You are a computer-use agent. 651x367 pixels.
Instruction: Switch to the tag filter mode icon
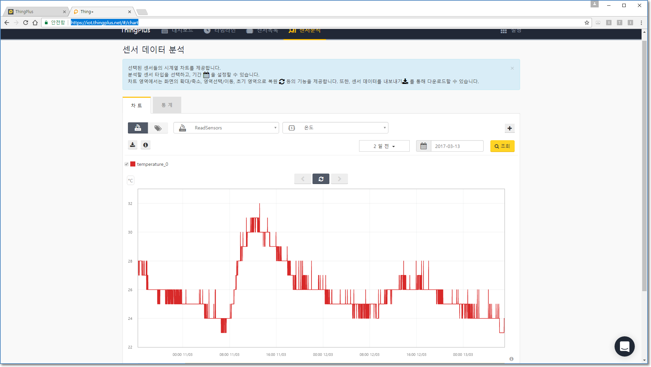[158, 128]
